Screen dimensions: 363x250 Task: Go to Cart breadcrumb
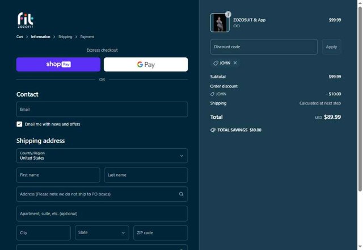(20, 36)
